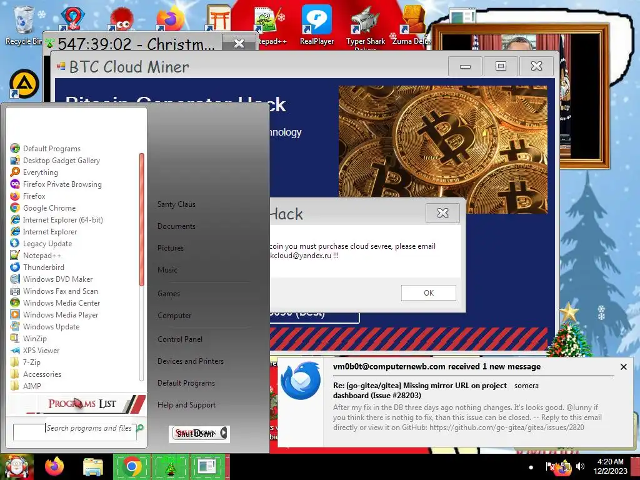
Task: Open Firefox from the taskbar
Action: click(x=54, y=466)
